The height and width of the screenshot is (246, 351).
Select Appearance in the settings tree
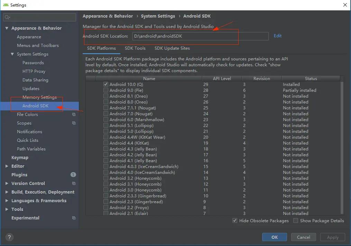coord(29,37)
